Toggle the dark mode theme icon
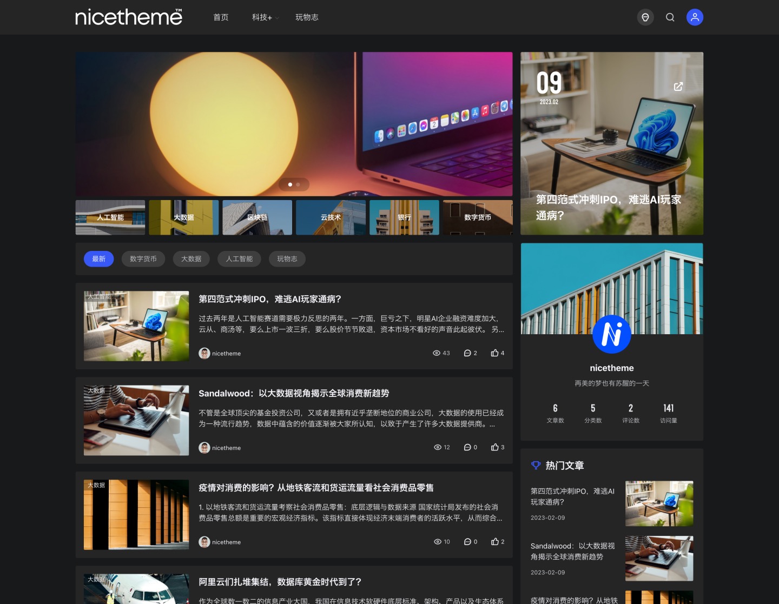This screenshot has width=779, height=604. (x=645, y=17)
